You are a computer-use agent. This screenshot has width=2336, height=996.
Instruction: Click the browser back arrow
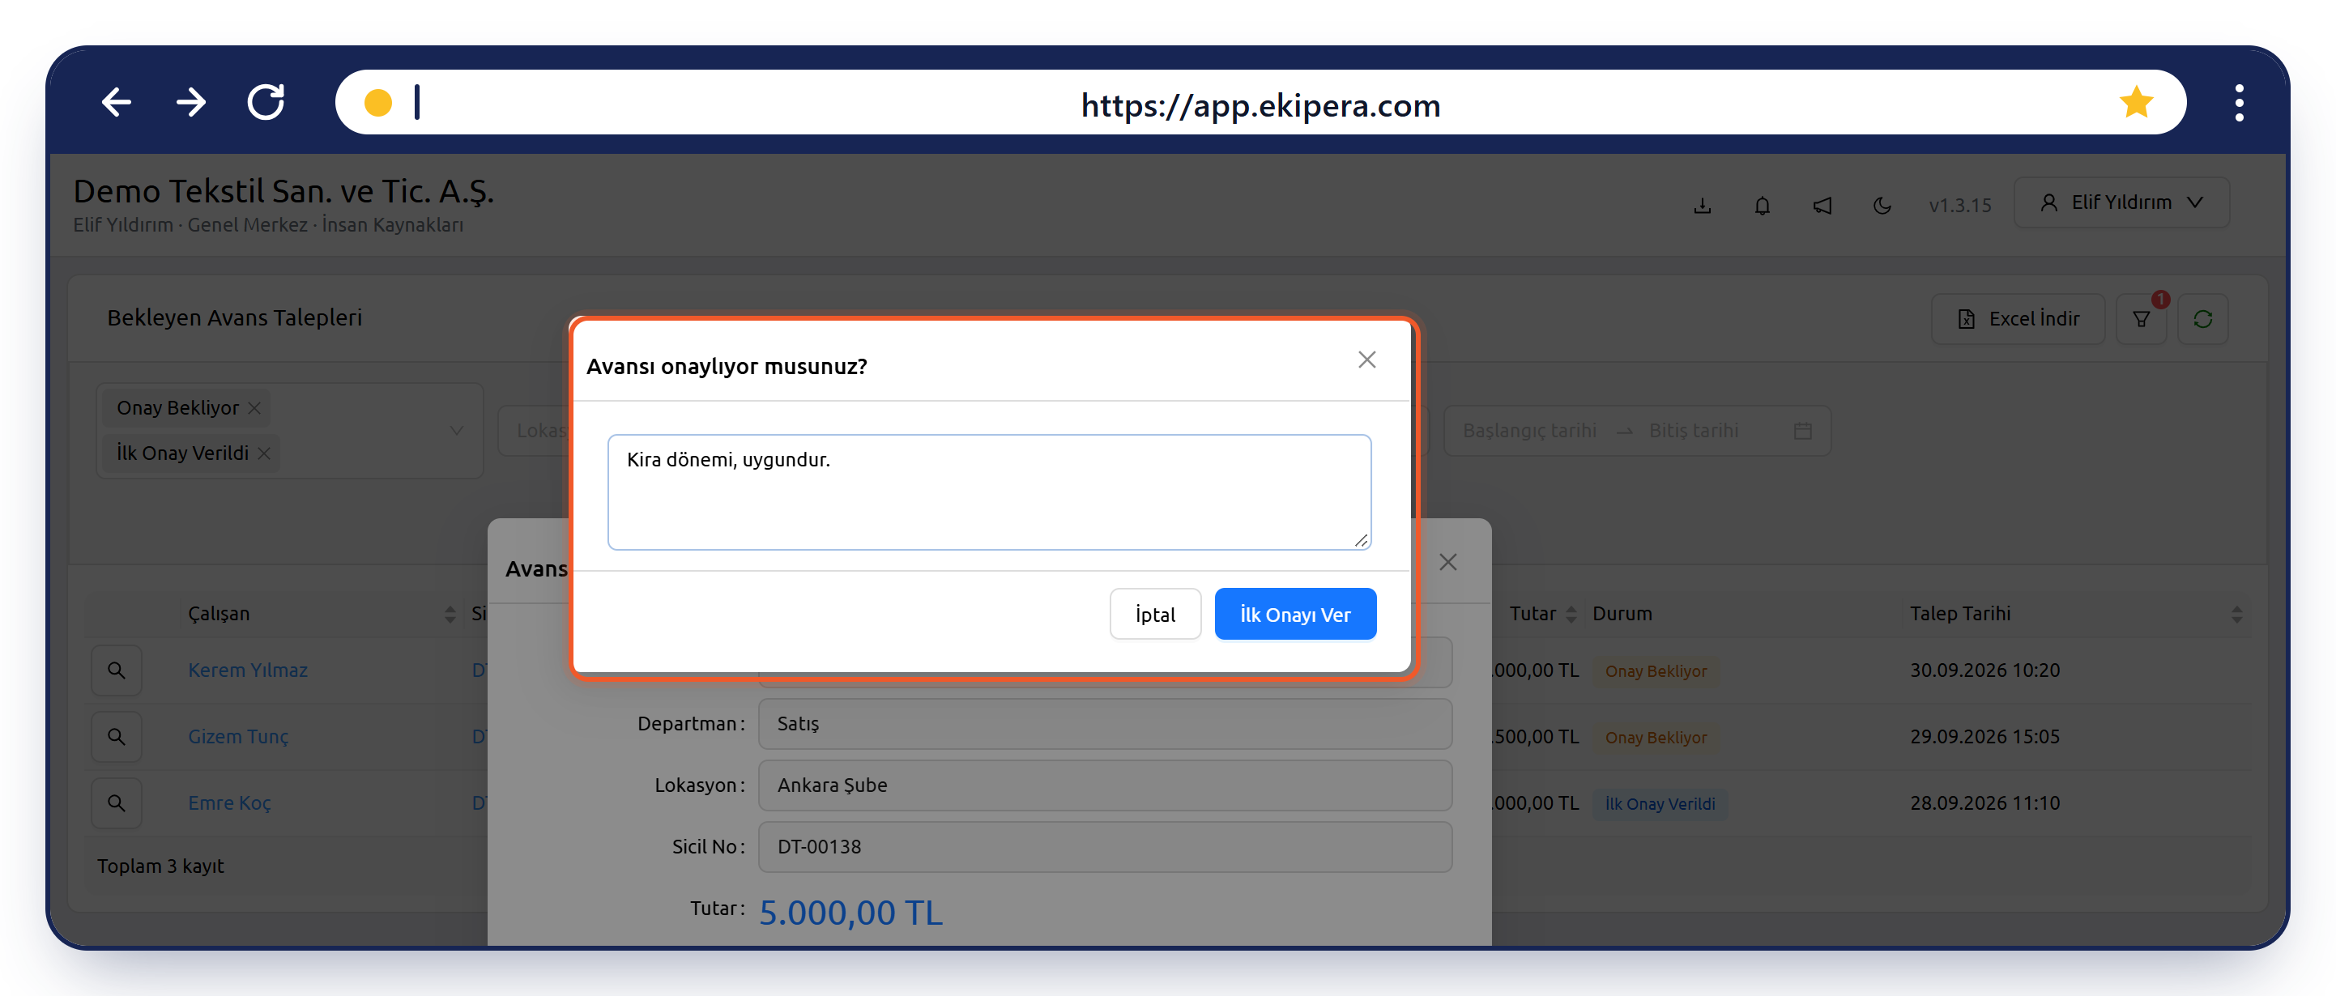(116, 102)
